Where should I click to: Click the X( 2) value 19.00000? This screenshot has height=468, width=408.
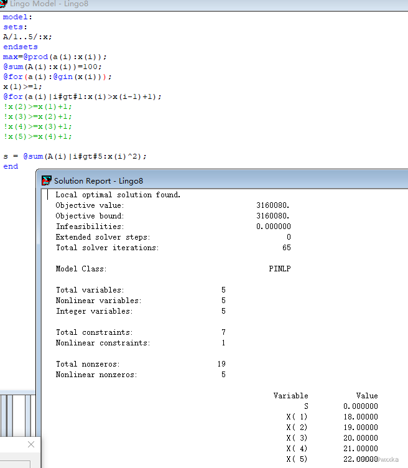pos(361,428)
